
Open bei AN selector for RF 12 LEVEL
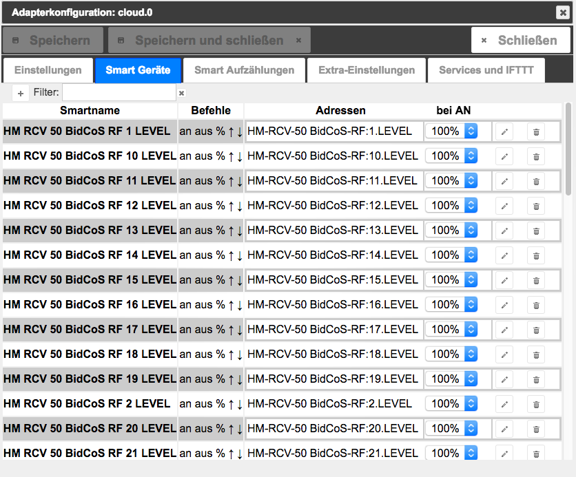click(451, 206)
